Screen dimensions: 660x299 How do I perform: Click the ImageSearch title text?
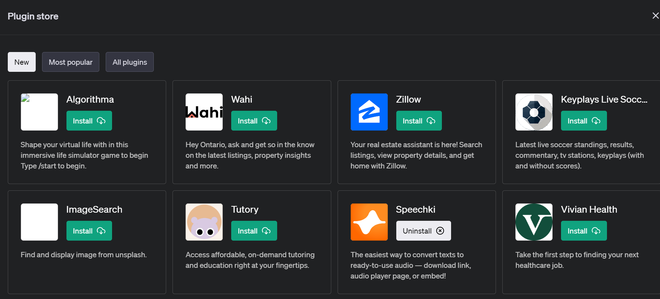[x=94, y=209]
